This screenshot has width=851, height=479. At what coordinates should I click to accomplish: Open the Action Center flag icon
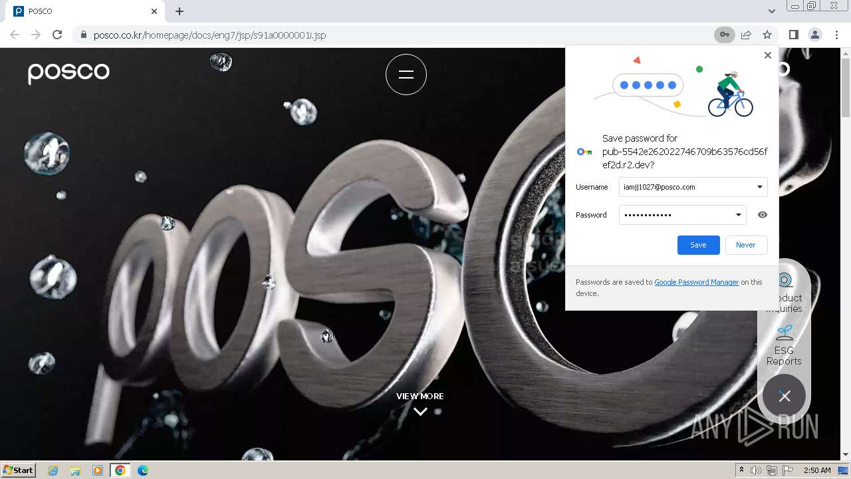point(788,470)
